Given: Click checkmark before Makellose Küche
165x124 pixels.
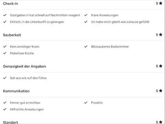Looking at the screenshot, I should click(x=5, y=53).
